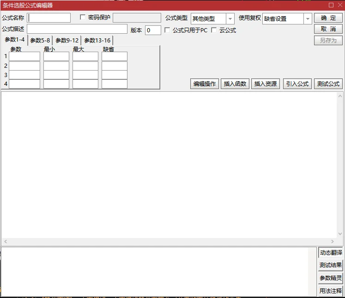Screen dimensions: 345x298
Task: Switch to the 参数5-8 tab
Action: 40,41
